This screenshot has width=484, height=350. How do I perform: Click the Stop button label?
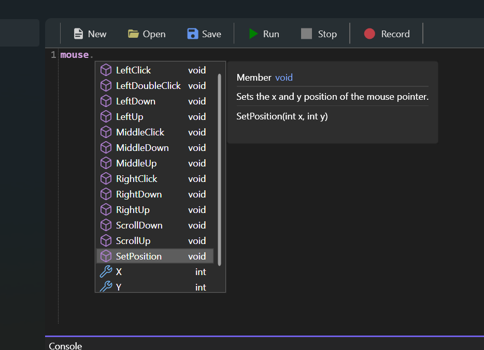point(327,34)
